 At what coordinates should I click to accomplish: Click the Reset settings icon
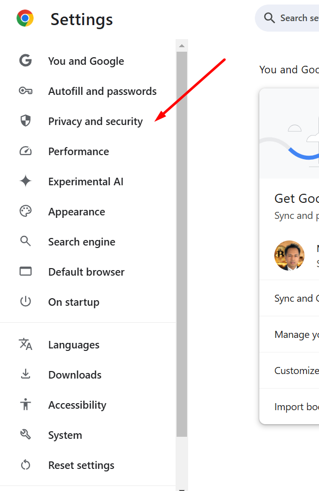(25, 465)
